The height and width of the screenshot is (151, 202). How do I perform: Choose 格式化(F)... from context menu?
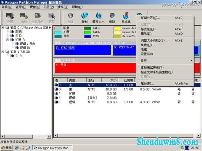(165, 29)
